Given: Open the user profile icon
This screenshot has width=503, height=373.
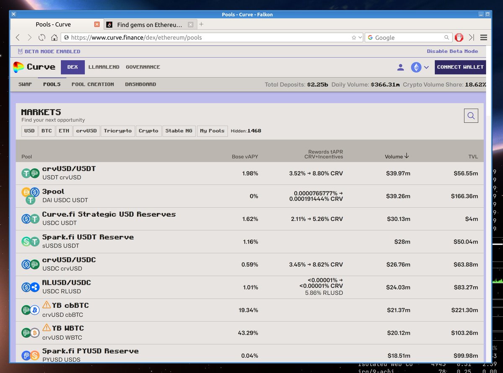Looking at the screenshot, I should (400, 67).
